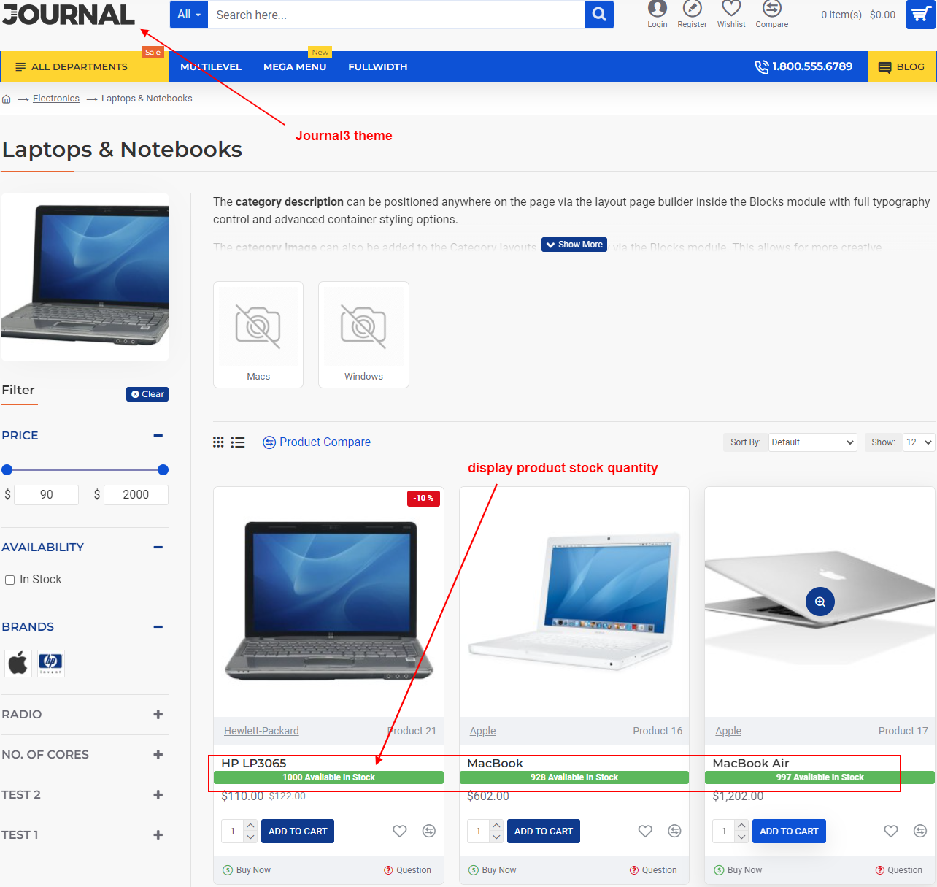Click Show More on description
937x887 pixels.
click(574, 245)
